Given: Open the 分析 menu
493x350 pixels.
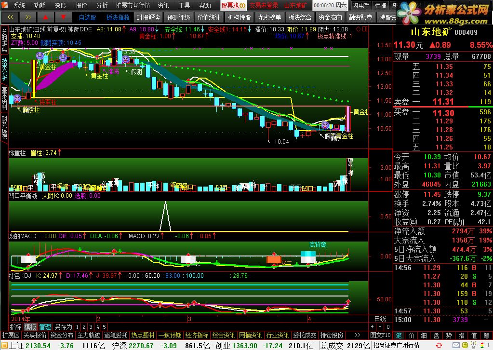Looking at the screenshot, I should [102, 5].
